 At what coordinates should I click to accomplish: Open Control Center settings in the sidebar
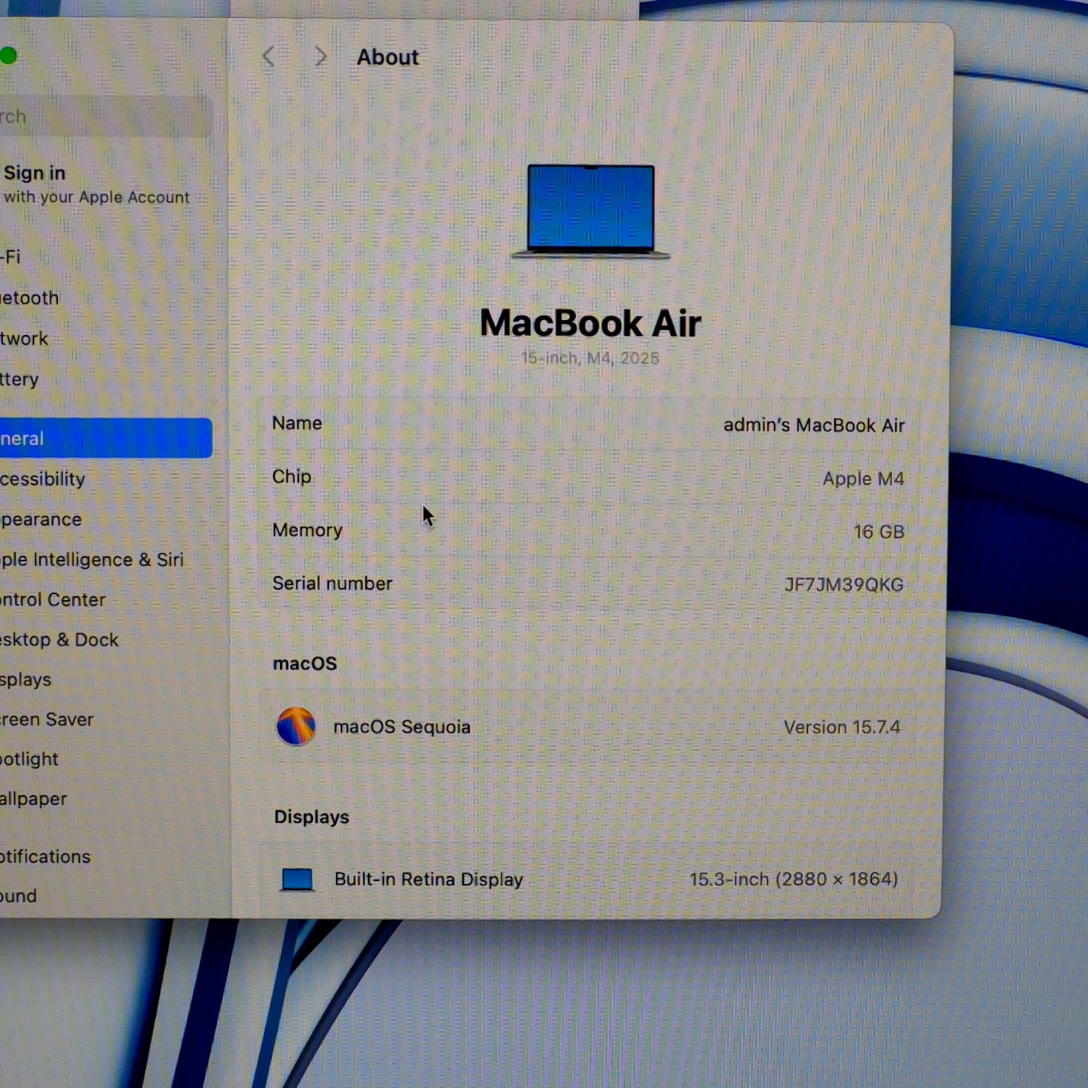(53, 600)
